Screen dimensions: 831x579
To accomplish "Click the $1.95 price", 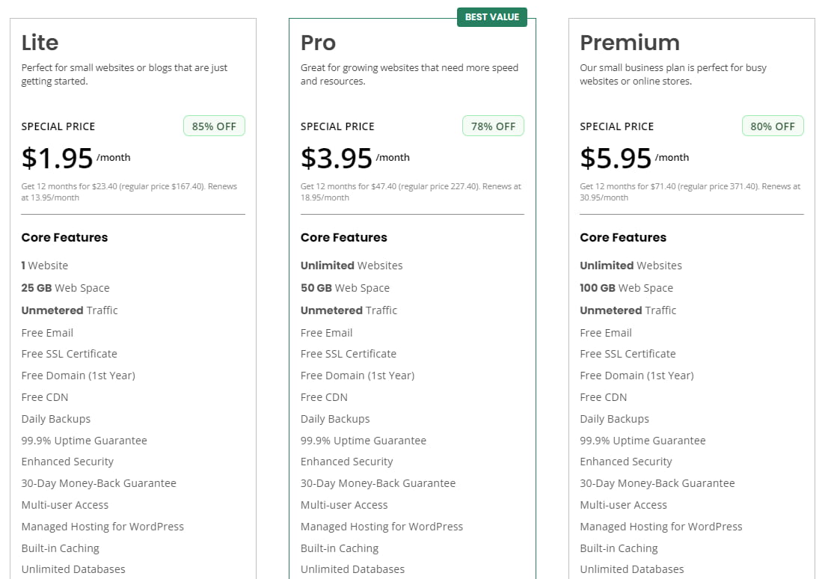I will 58,158.
